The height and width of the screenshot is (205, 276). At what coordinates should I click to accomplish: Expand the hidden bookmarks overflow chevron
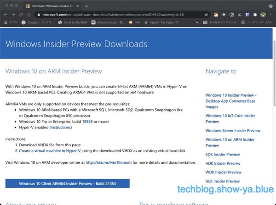click(x=197, y=22)
